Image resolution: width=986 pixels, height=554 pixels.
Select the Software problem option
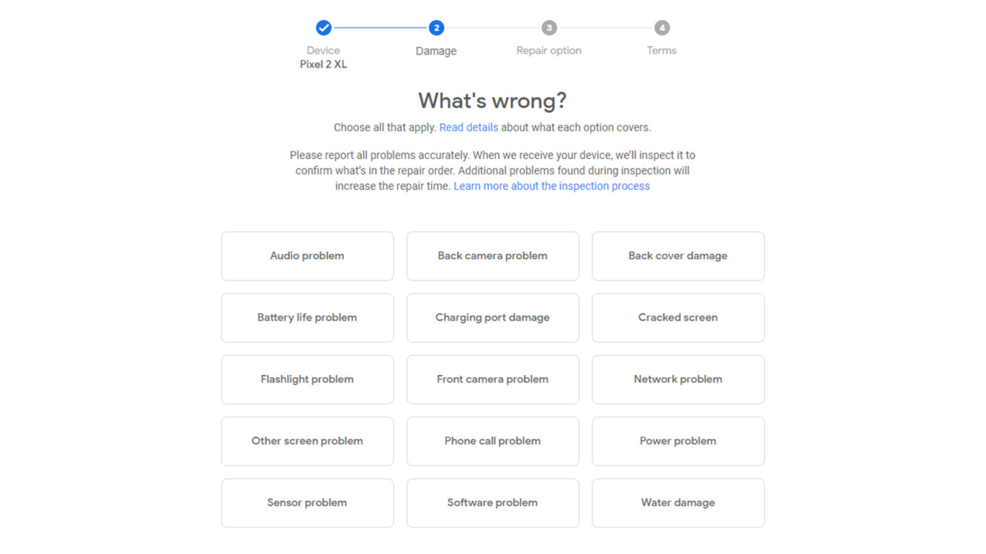click(x=492, y=503)
